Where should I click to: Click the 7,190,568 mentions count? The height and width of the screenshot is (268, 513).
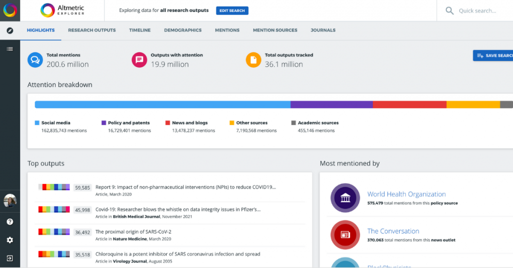click(x=256, y=130)
